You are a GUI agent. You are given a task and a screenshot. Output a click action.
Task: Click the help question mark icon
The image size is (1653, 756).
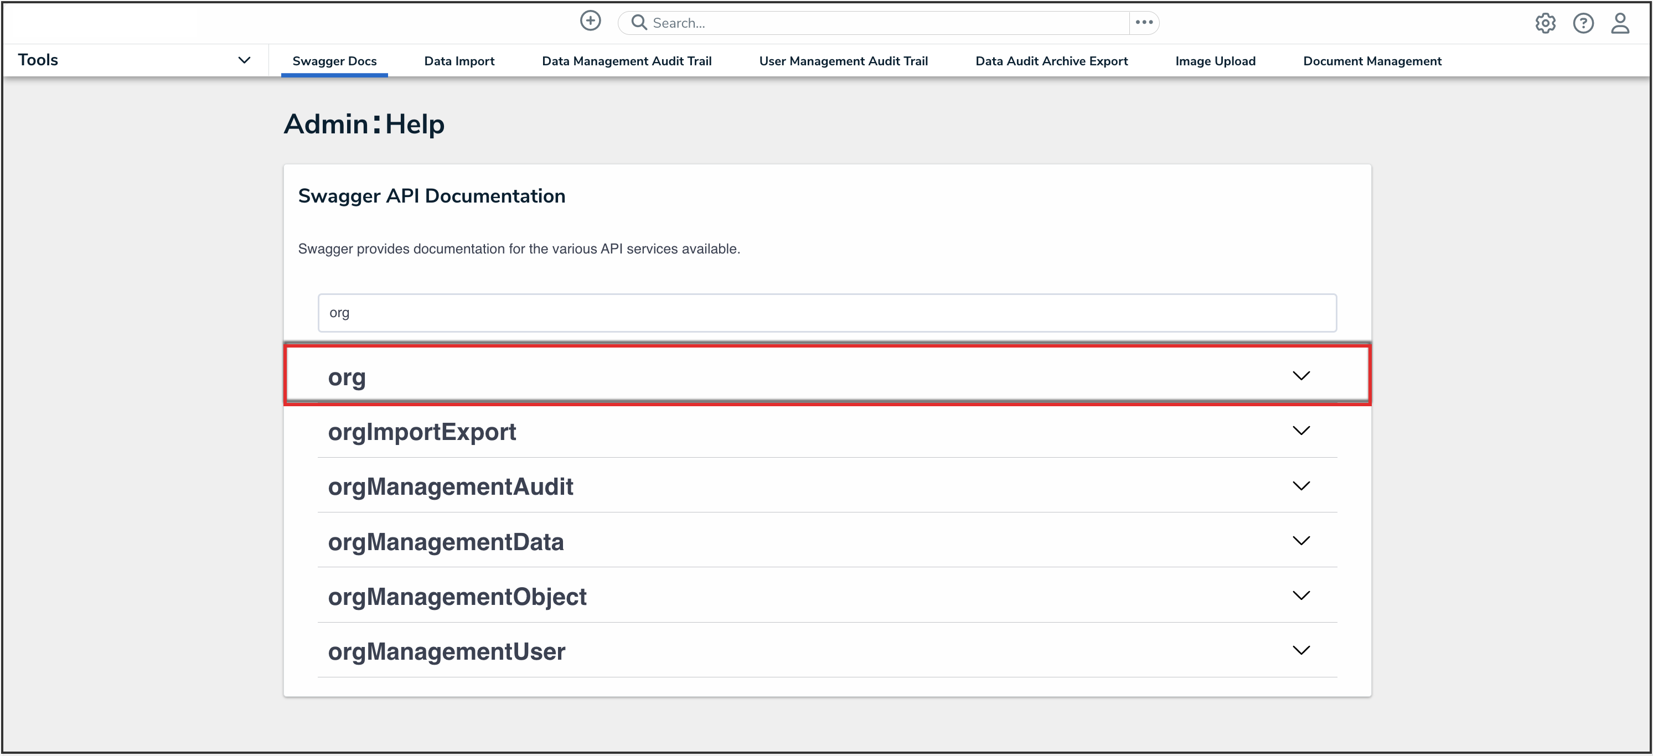pyautogui.click(x=1584, y=23)
